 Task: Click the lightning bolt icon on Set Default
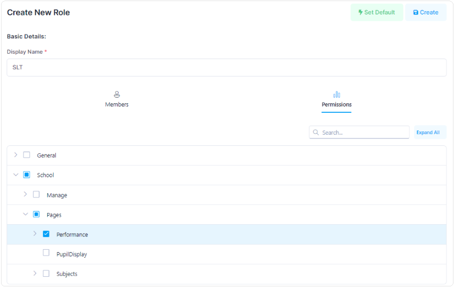point(360,12)
